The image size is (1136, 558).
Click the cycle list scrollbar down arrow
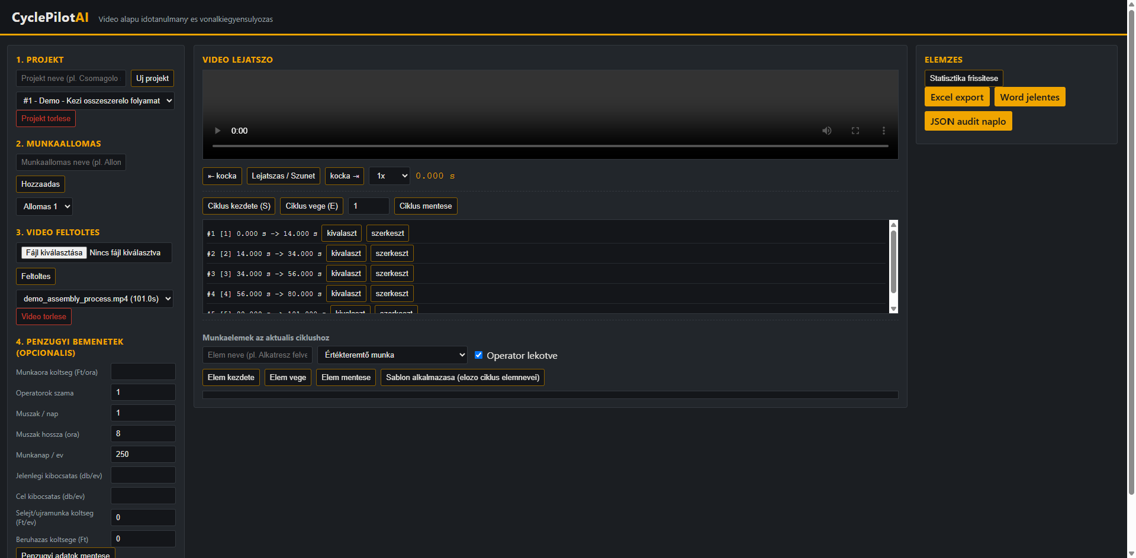[x=894, y=309]
